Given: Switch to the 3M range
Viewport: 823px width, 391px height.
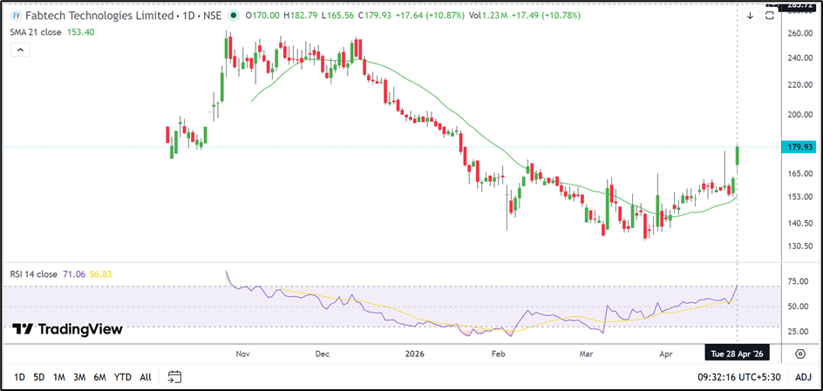Looking at the screenshot, I should [79, 377].
